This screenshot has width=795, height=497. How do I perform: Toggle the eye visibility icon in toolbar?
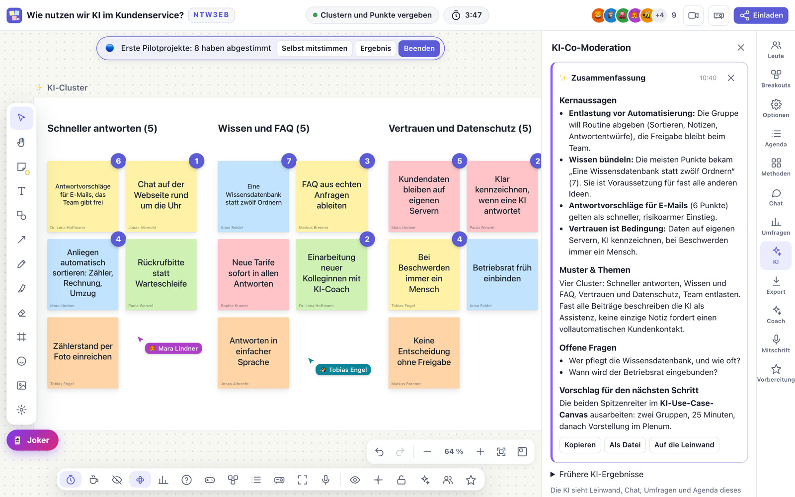pyautogui.click(x=355, y=480)
